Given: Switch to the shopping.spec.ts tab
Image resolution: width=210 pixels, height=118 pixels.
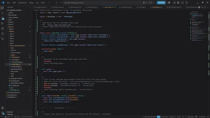Looking at the screenshot, I should coord(41,7).
